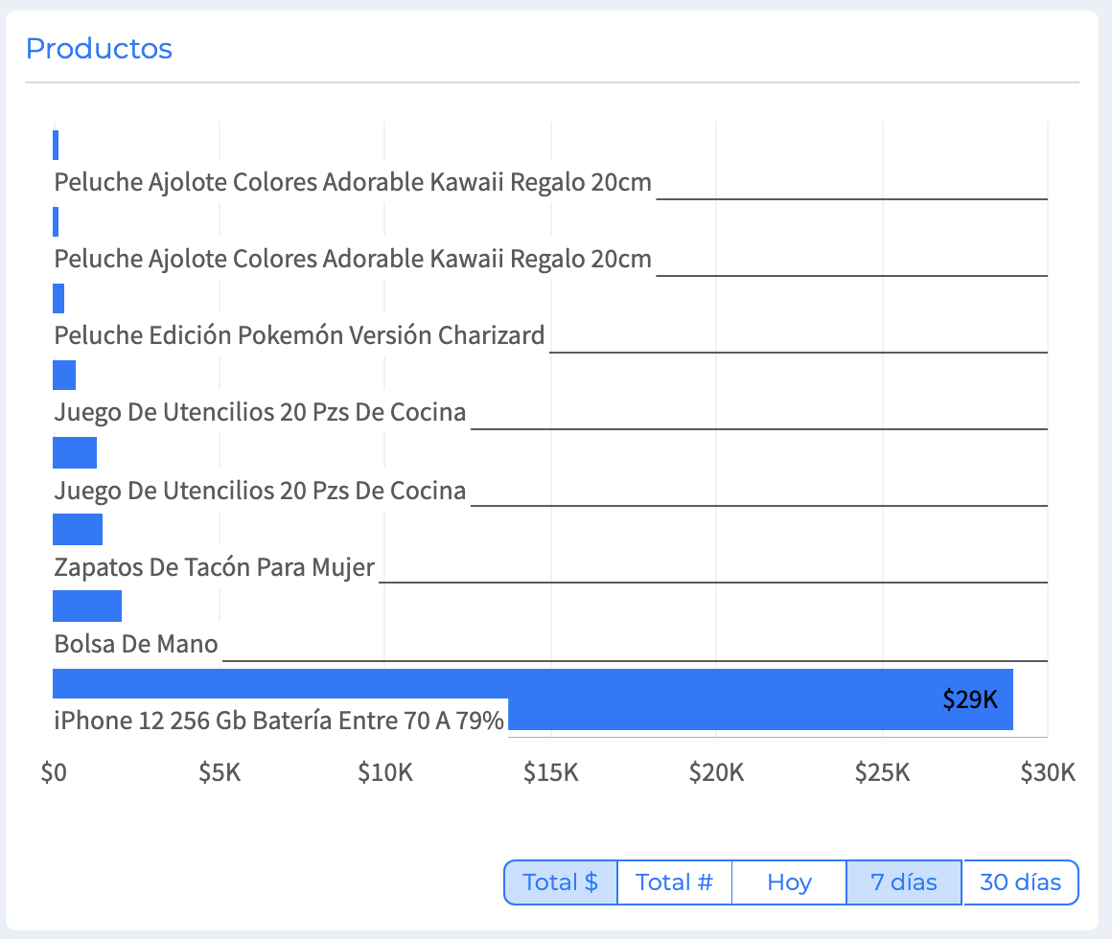Click the Bolsa De Mano product label
The width and height of the screenshot is (1112, 939).
click(136, 644)
